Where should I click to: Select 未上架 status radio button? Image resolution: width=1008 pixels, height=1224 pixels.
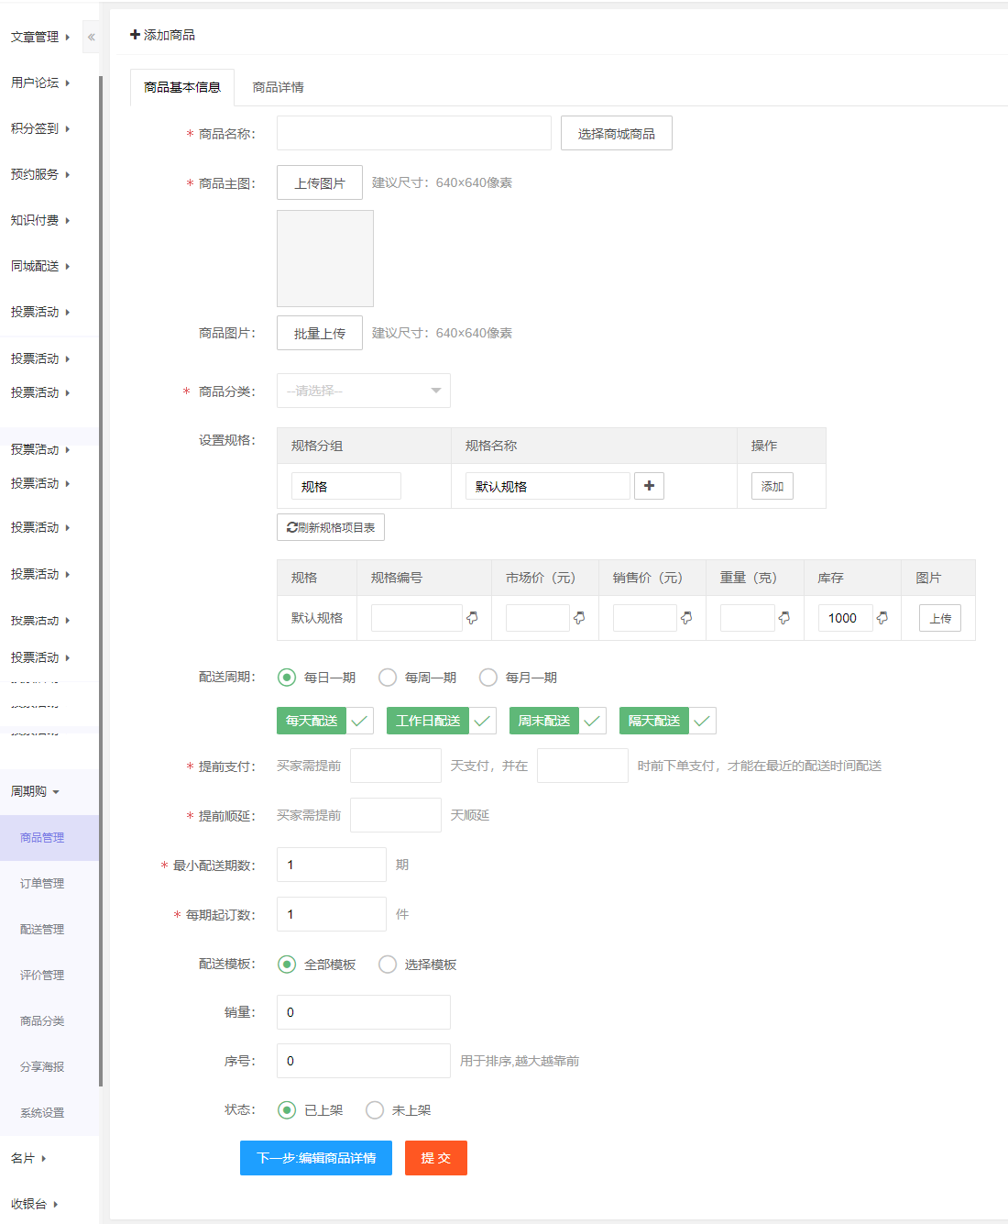pos(375,1110)
